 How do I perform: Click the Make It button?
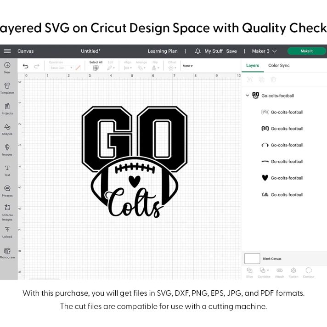coord(306,51)
